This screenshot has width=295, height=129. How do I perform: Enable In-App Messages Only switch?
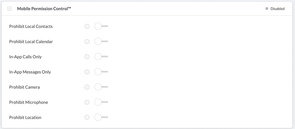coord(101,72)
